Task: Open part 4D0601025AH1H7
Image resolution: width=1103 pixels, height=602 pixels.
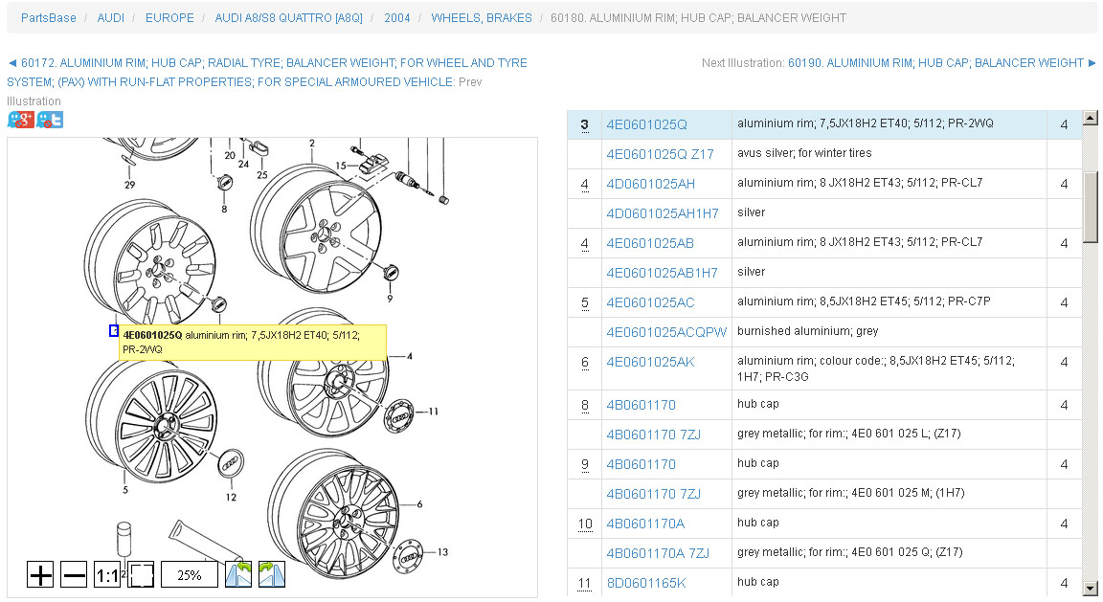Action: tap(663, 213)
